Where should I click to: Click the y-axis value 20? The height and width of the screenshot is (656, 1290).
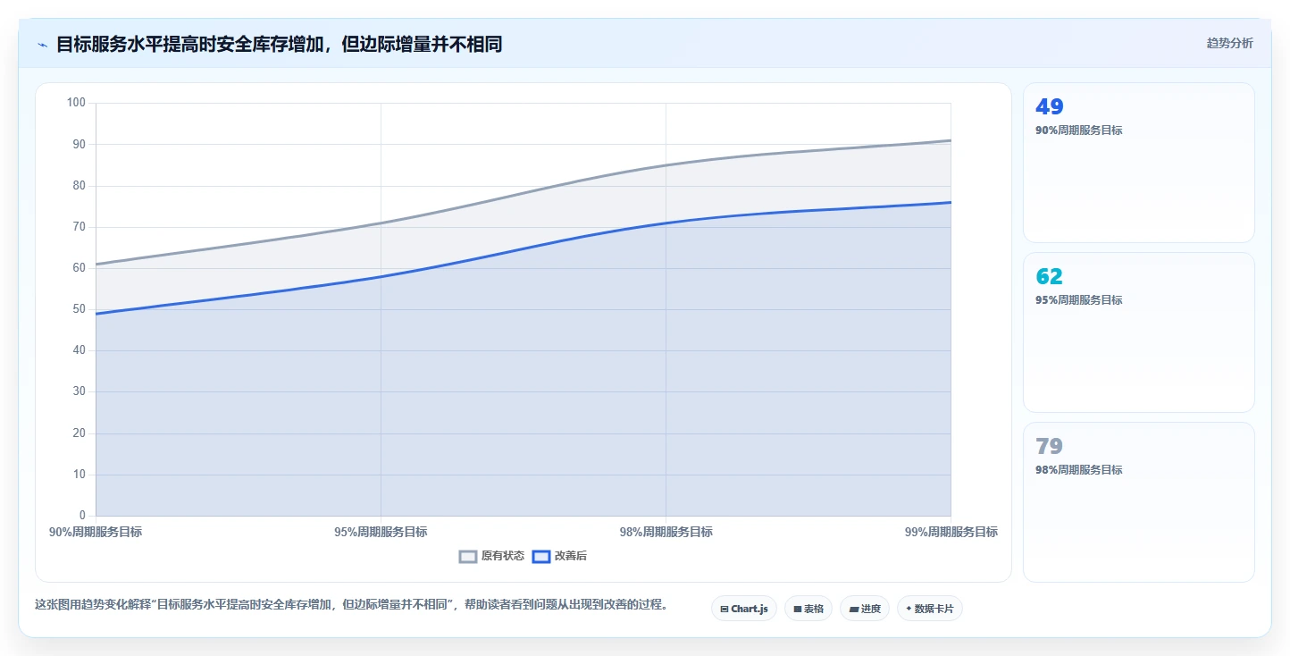pos(80,433)
